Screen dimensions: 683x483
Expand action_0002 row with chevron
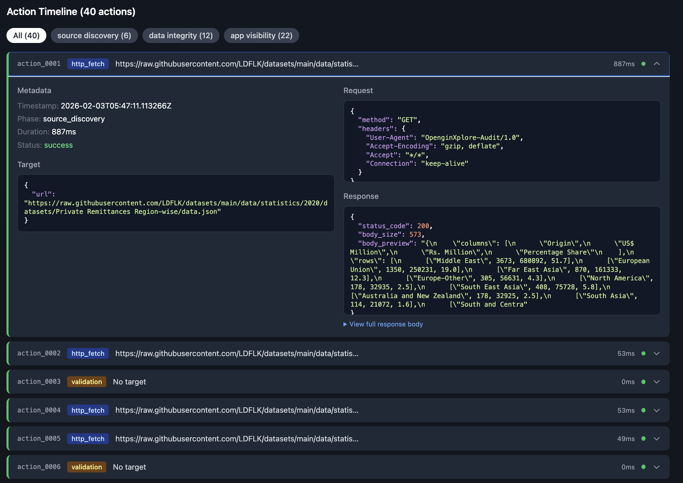pos(656,353)
